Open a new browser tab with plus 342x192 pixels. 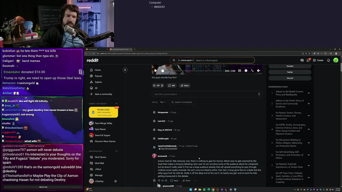coord(134,49)
